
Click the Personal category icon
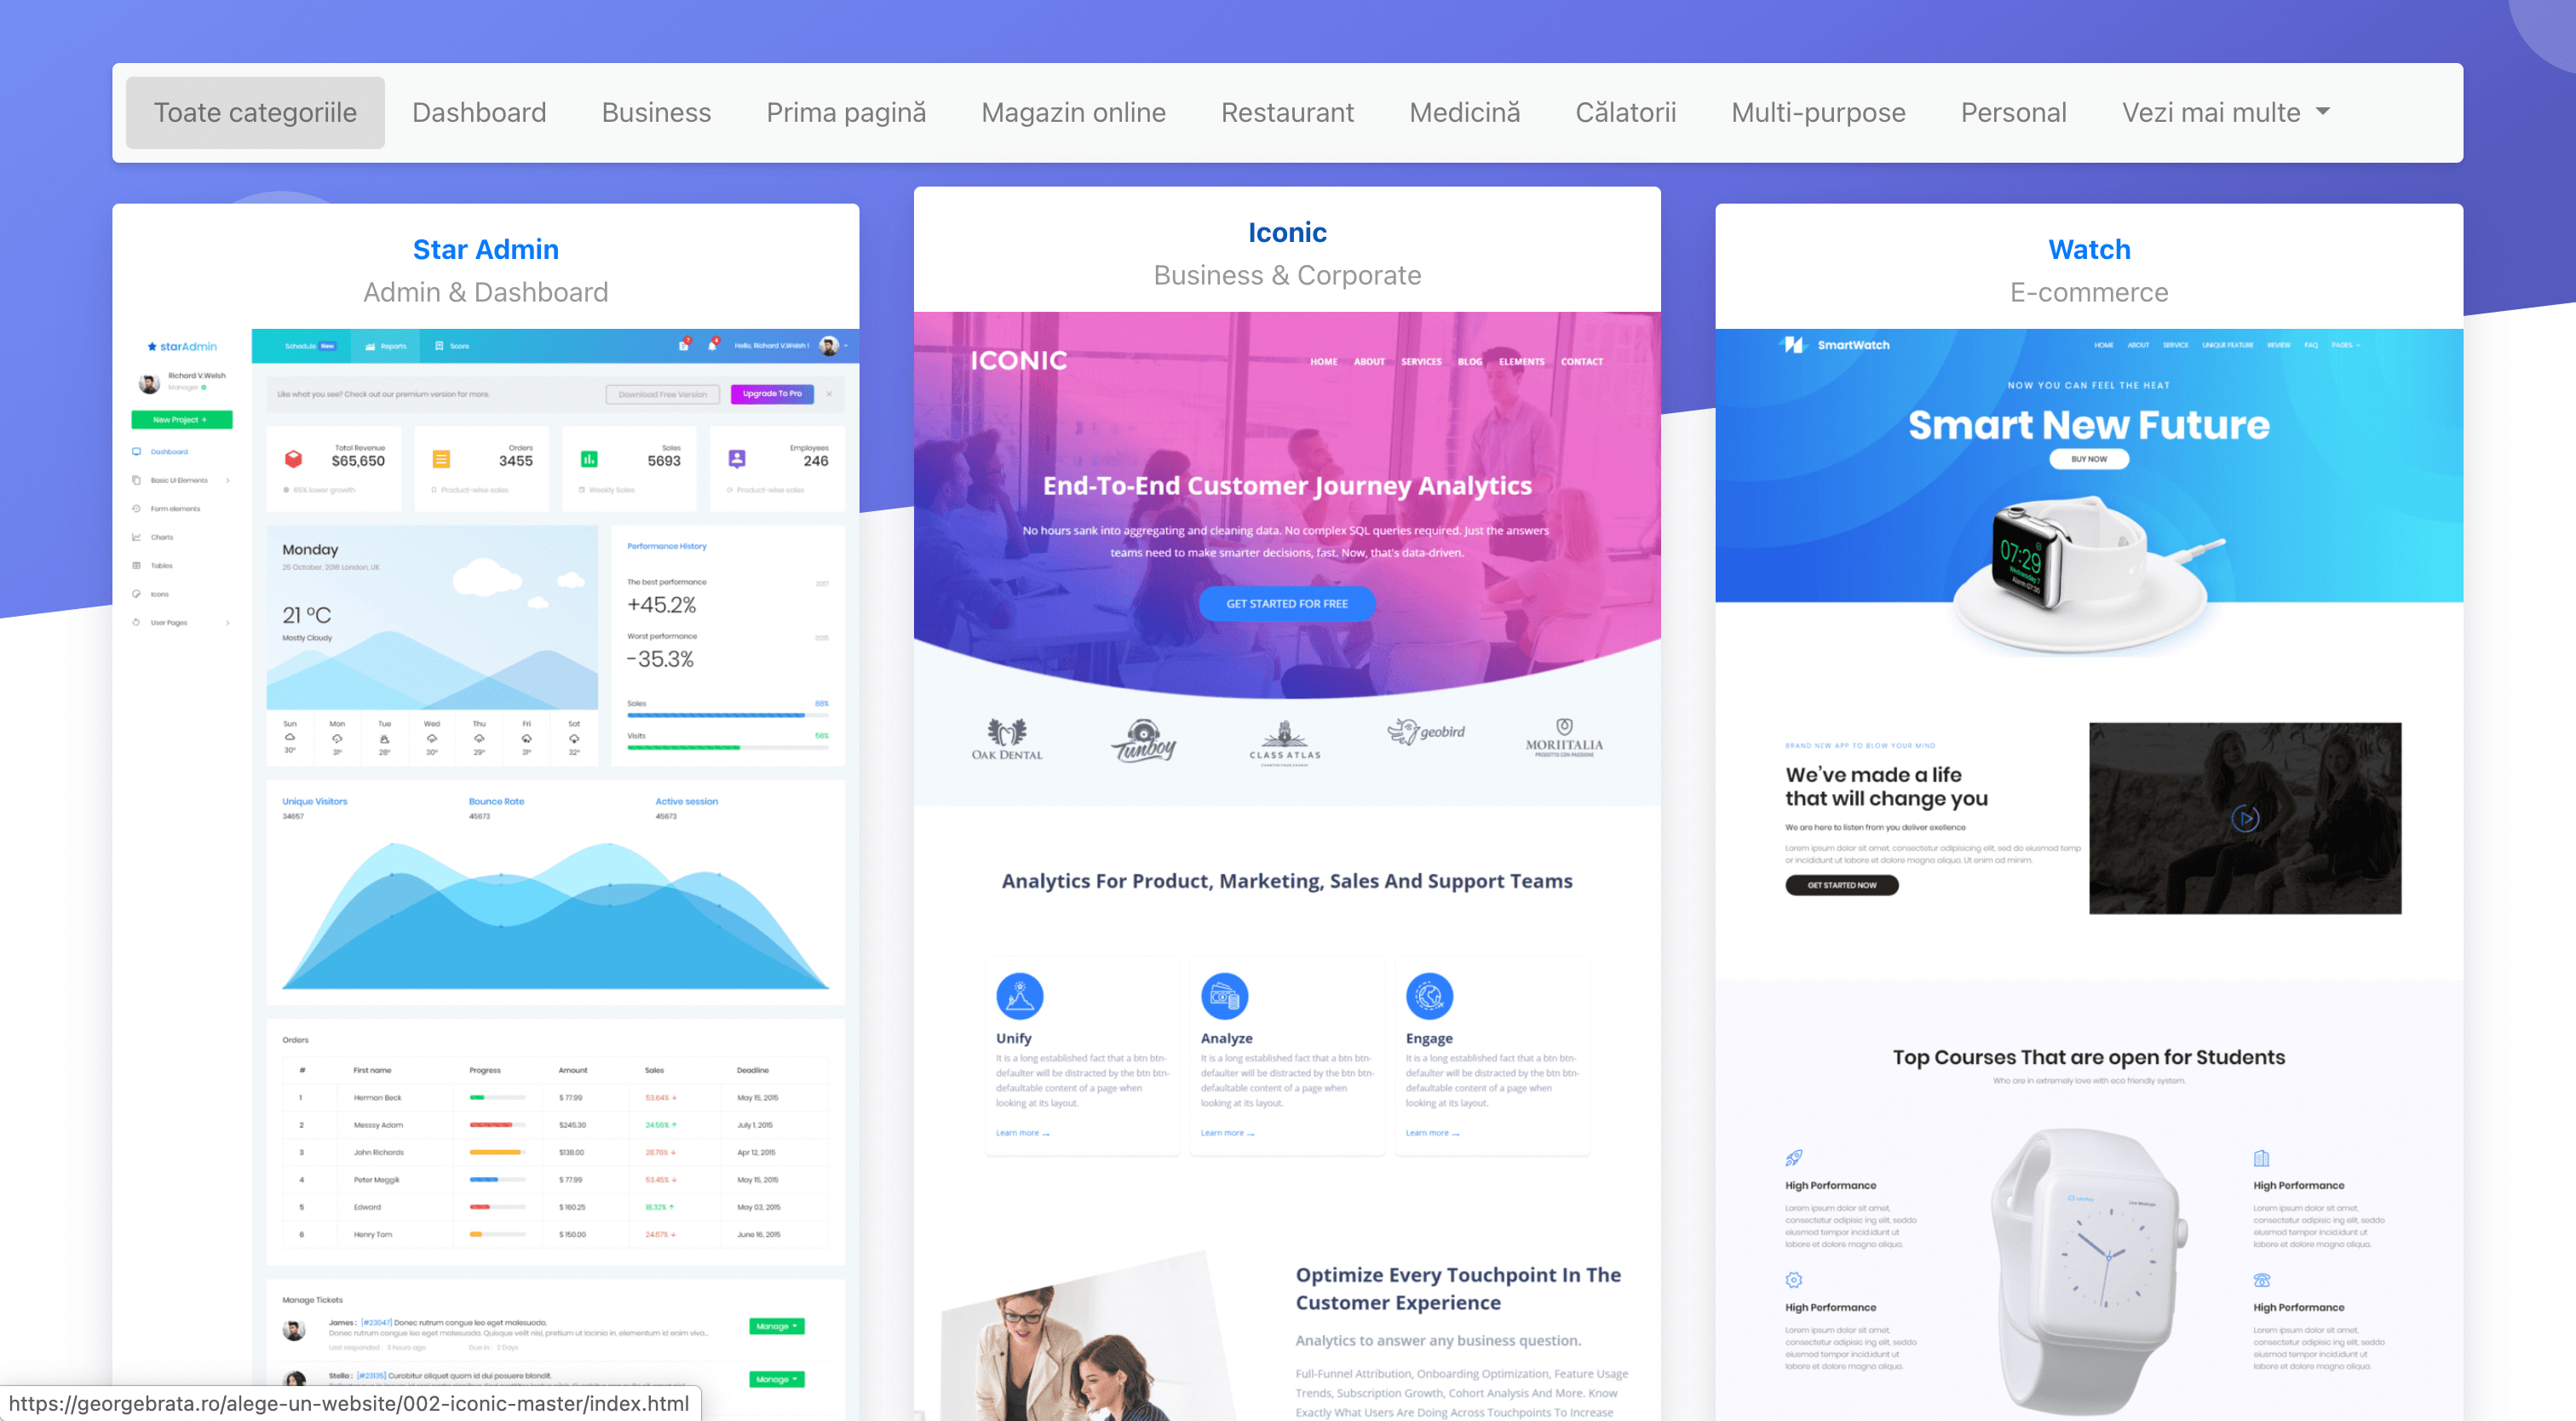[x=2015, y=112]
